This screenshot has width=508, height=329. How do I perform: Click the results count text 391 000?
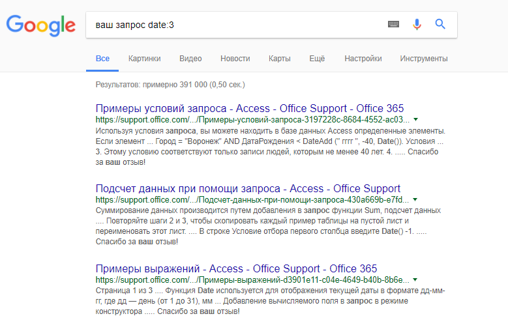point(170,85)
